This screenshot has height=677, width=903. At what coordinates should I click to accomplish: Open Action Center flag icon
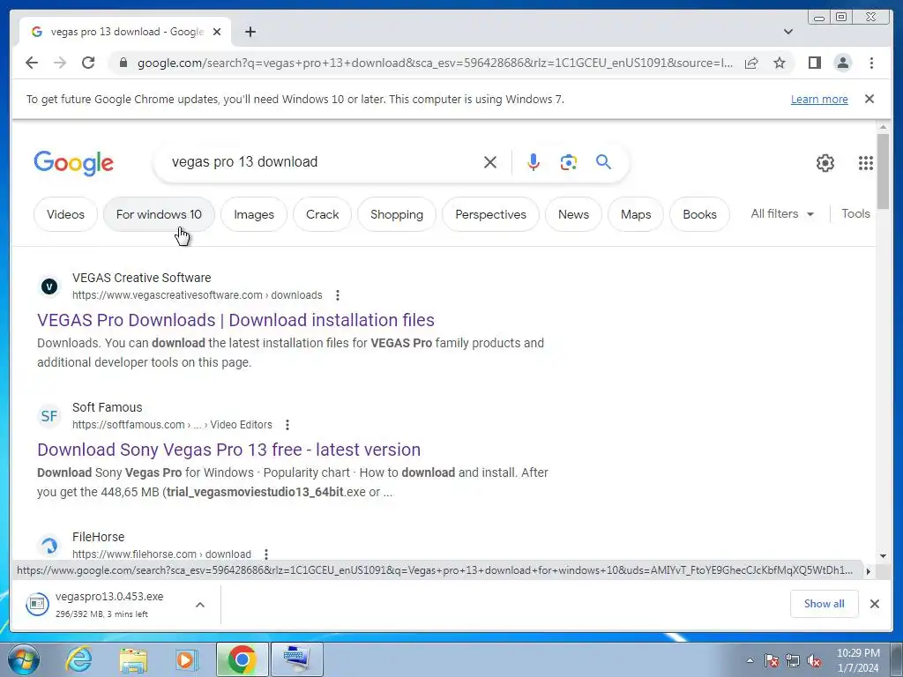click(771, 661)
